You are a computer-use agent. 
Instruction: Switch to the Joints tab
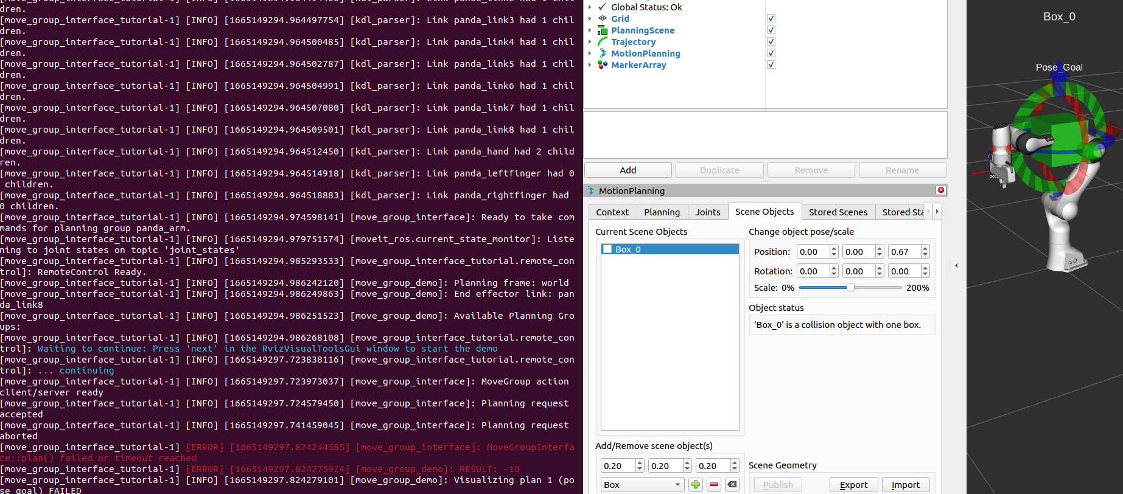tap(708, 212)
